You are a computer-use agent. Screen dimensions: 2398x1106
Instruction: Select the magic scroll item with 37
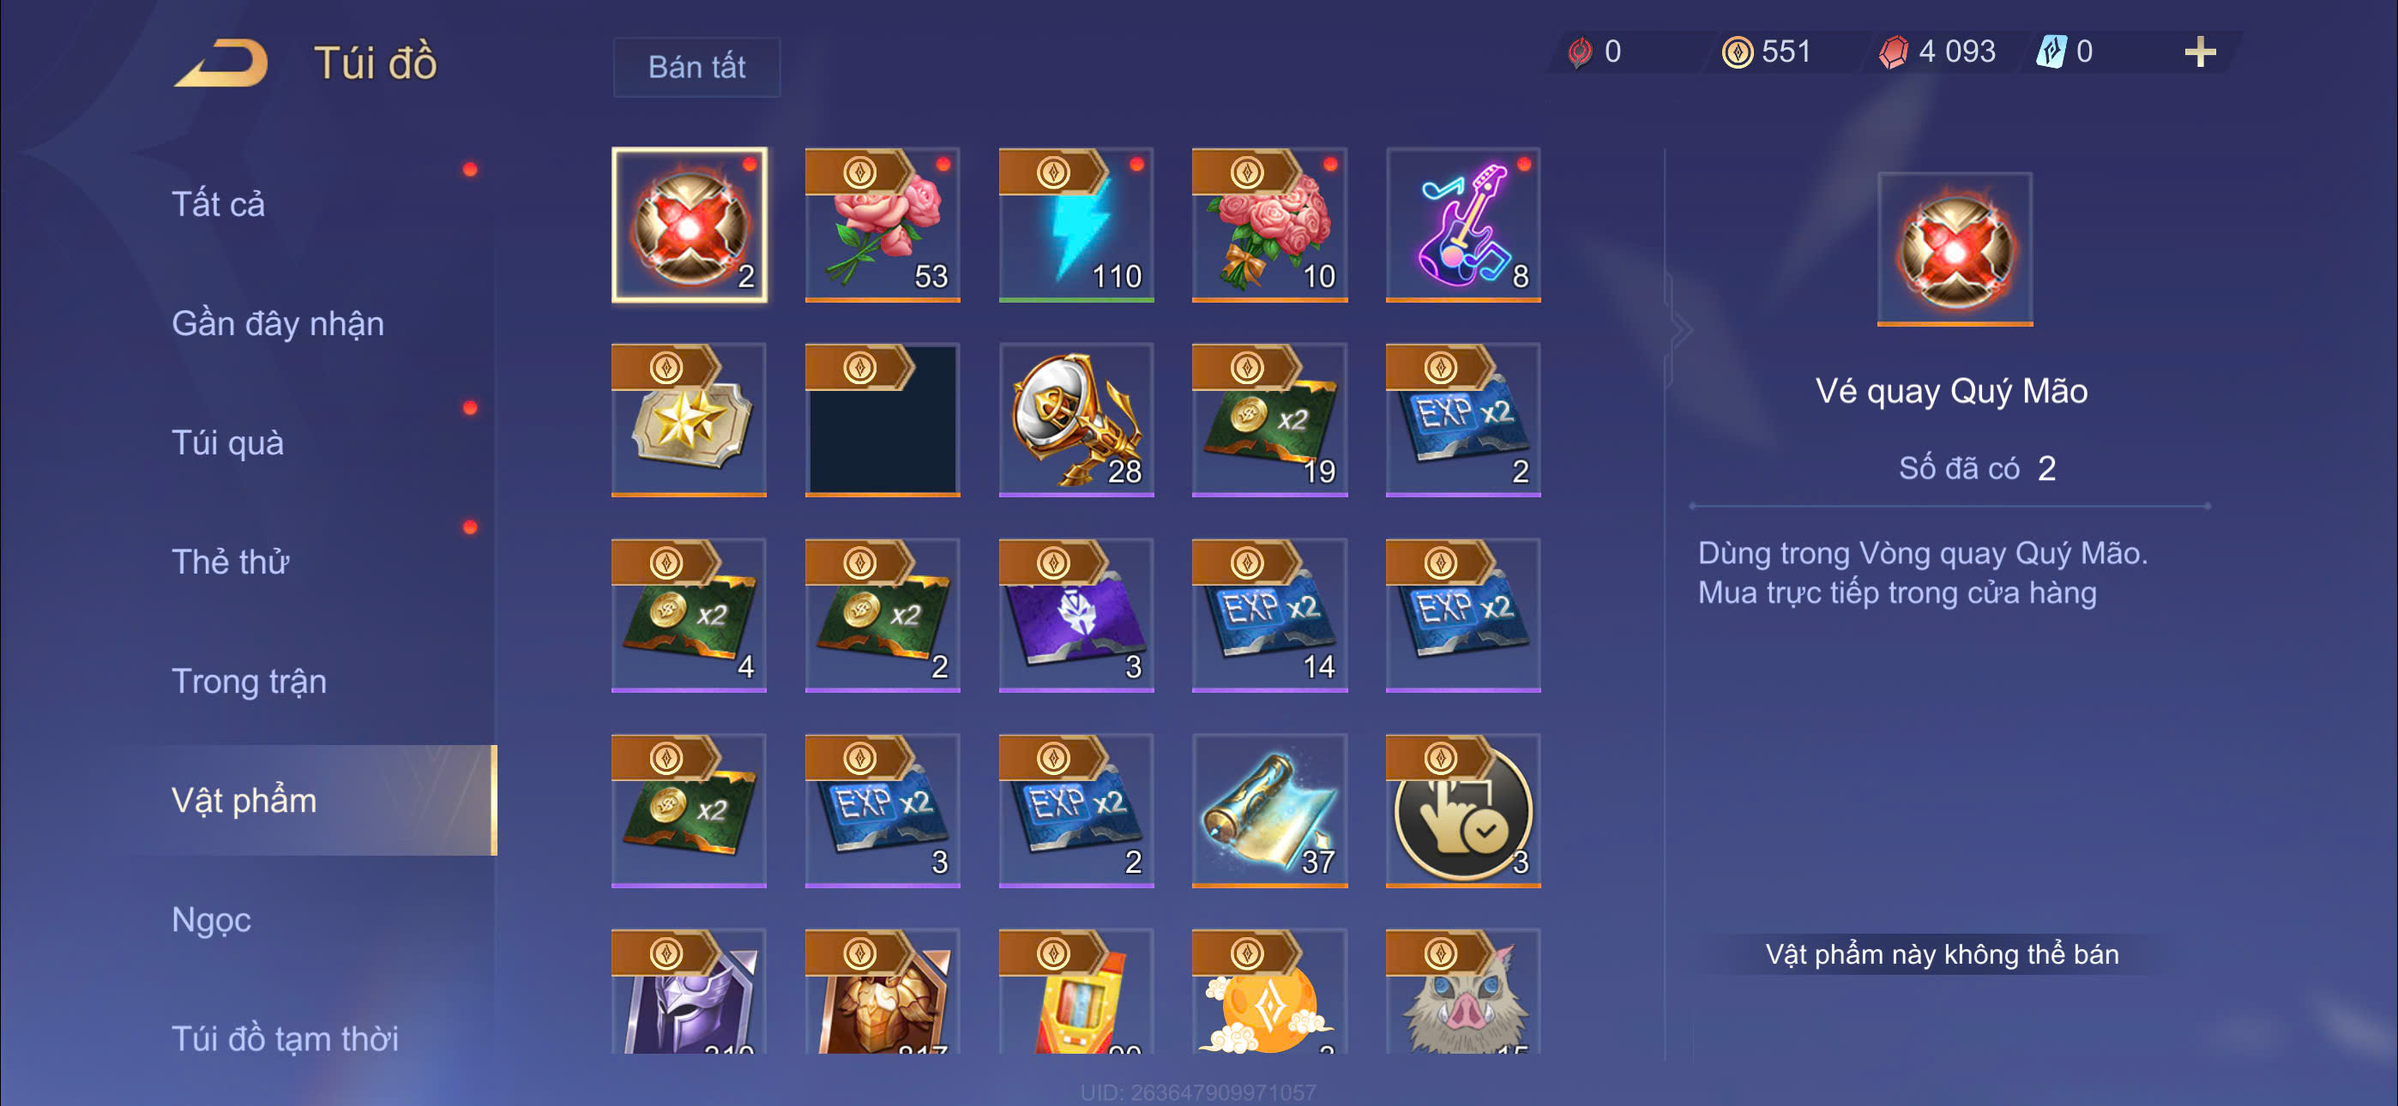(1269, 811)
